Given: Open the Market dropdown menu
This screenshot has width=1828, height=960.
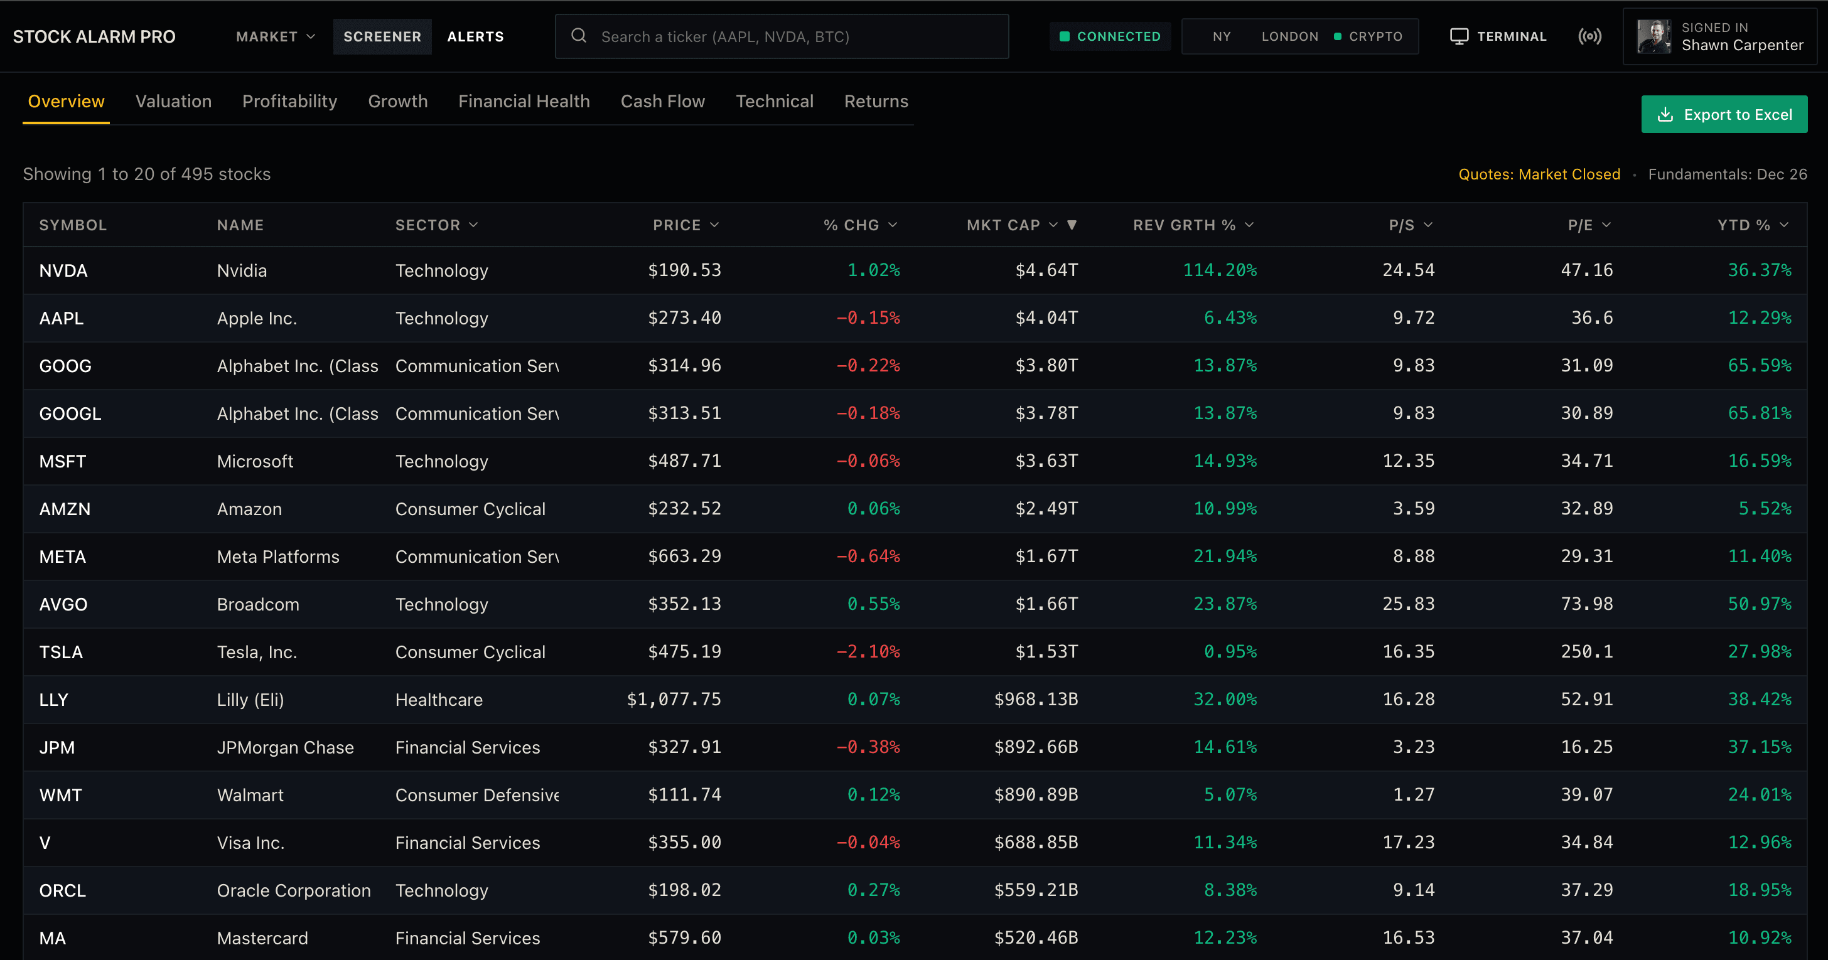Looking at the screenshot, I should pos(276,36).
